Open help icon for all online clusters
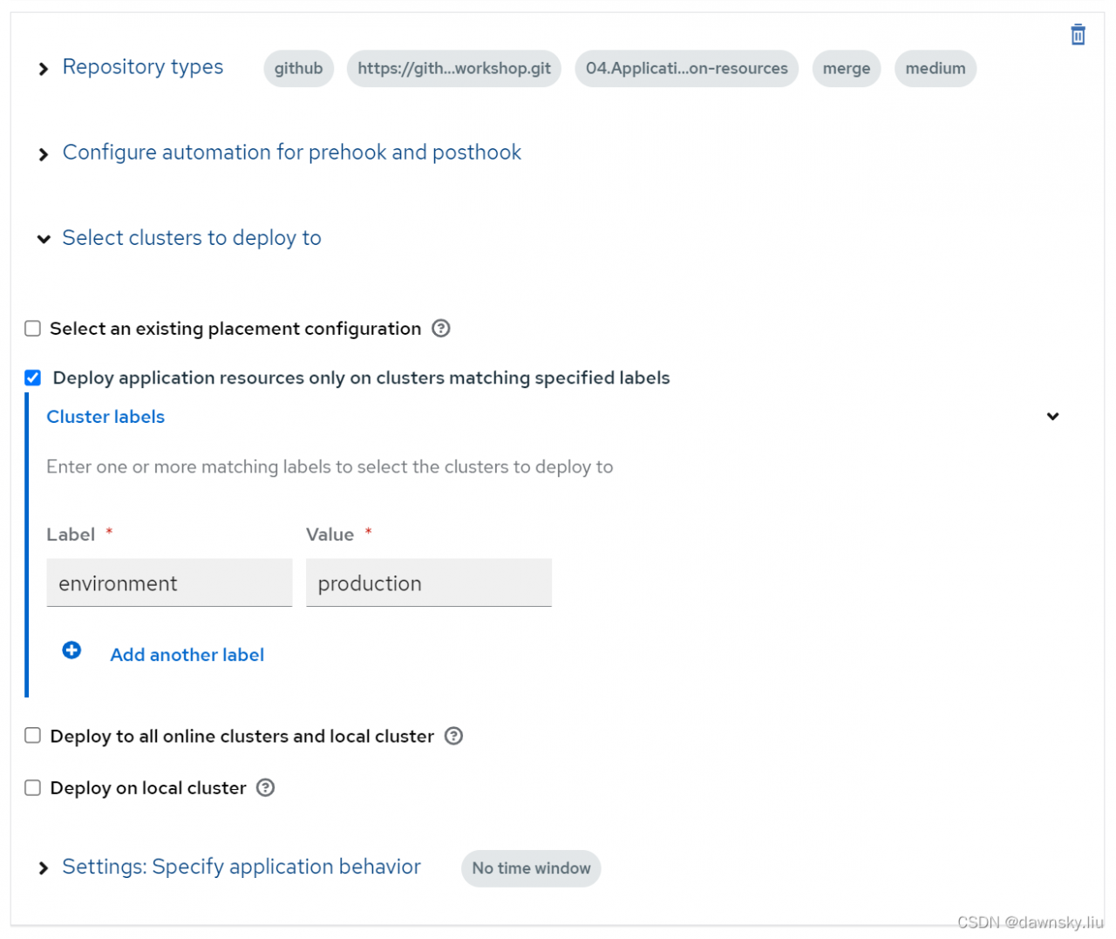Viewport: 1116px width, 939px height. [x=453, y=736]
